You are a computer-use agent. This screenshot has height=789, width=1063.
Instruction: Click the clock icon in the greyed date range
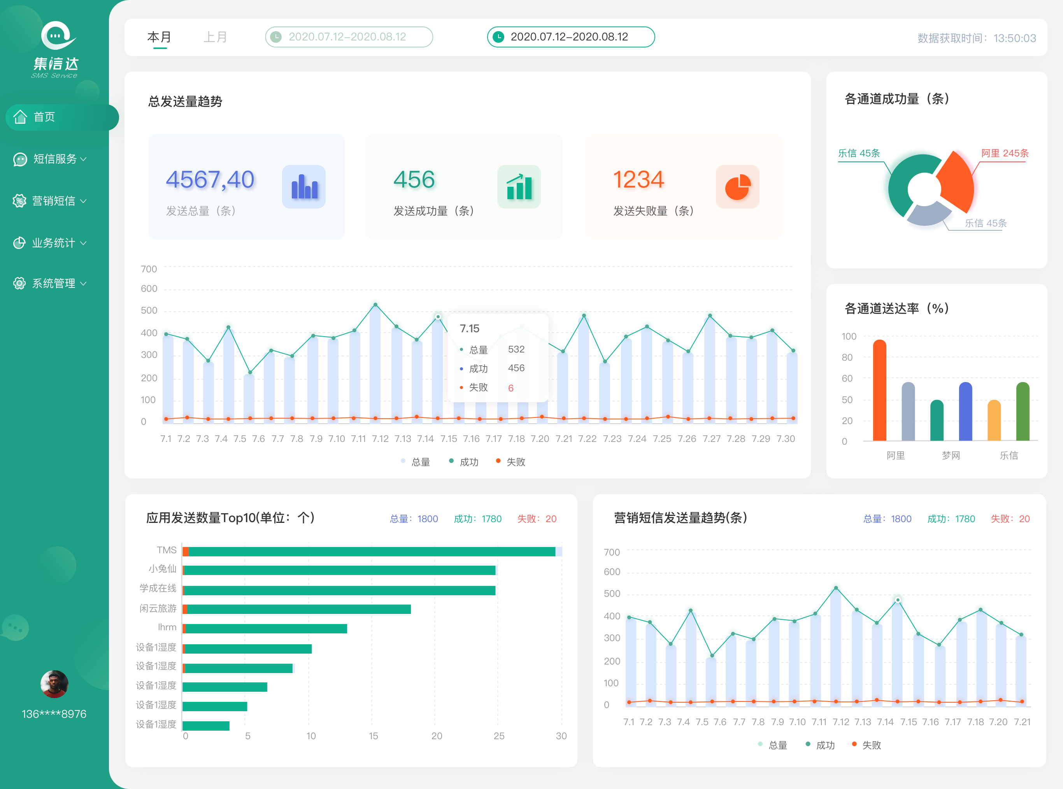[276, 37]
